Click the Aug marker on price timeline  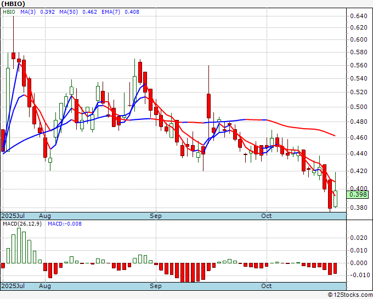coord(45,216)
